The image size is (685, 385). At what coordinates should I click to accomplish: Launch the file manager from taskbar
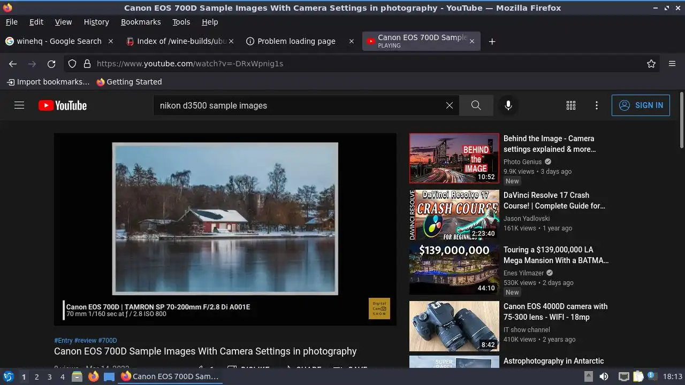pyautogui.click(x=77, y=376)
